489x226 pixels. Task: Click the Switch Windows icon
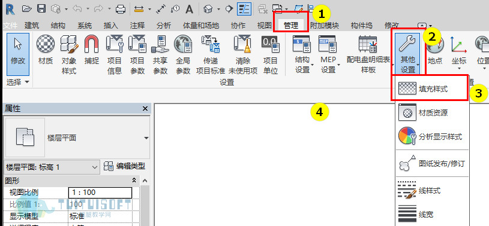(x=277, y=10)
